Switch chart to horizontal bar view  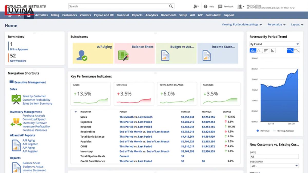point(266,51)
